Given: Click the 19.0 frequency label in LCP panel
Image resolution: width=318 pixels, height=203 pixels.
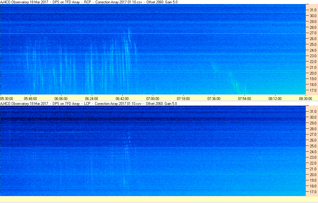Looking at the screenshot, I should click(x=313, y=180).
